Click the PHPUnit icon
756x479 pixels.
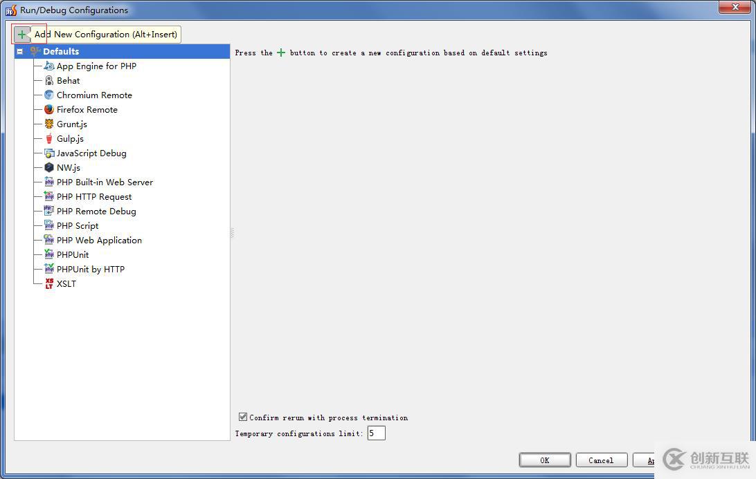pyautogui.click(x=48, y=254)
